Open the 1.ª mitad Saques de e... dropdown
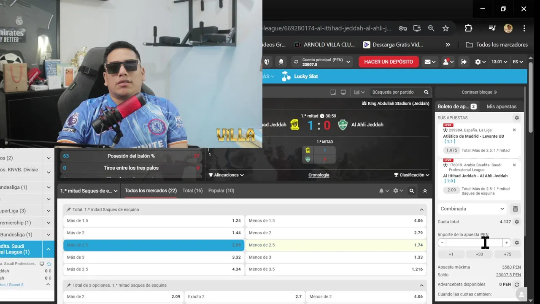Viewport: 540px width, 304px height. tap(89, 191)
